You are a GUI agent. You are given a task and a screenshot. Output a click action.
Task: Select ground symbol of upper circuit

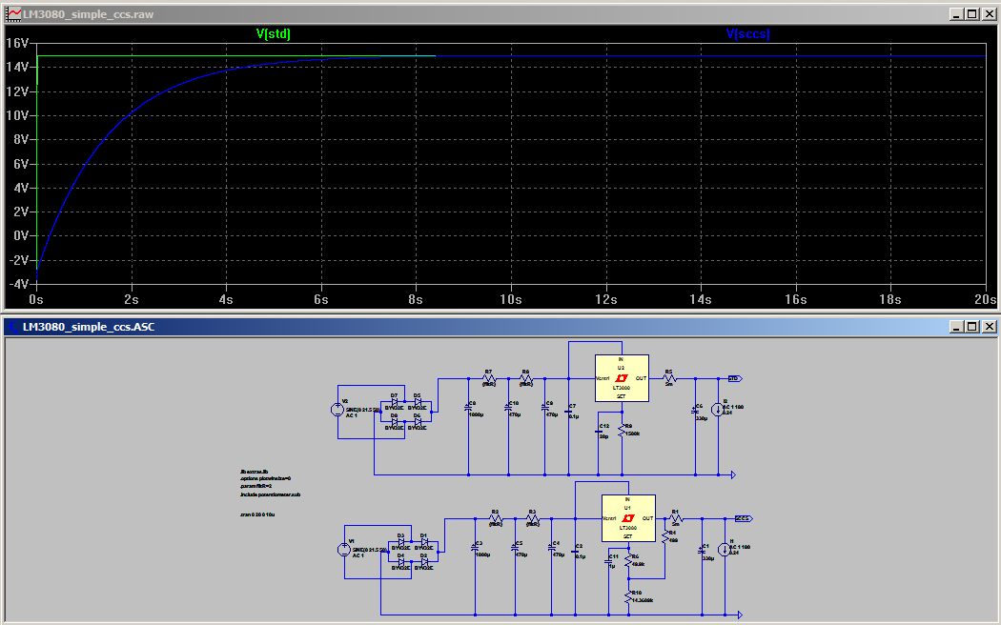(x=733, y=475)
